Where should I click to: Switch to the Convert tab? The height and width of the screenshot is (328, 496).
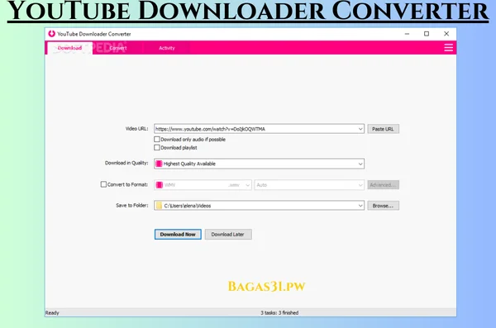118,48
